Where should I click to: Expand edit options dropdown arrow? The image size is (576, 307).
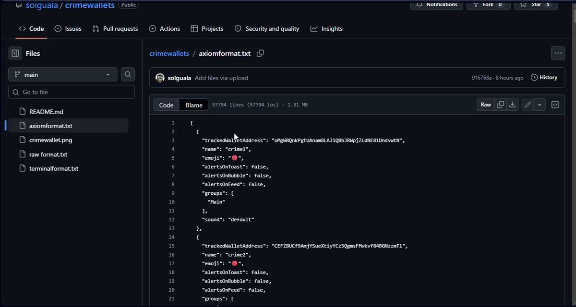coord(540,105)
